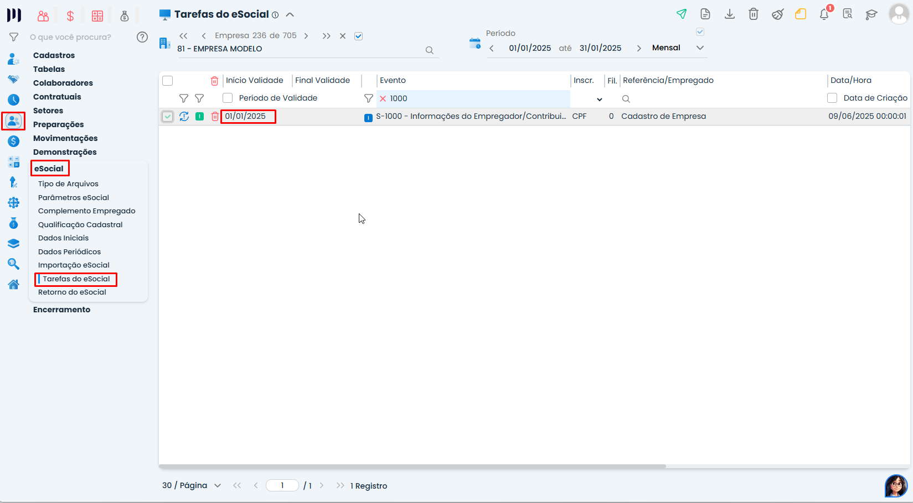The image size is (913, 503).
Task: Toggle the Data de Criação checkbox
Action: coord(832,98)
